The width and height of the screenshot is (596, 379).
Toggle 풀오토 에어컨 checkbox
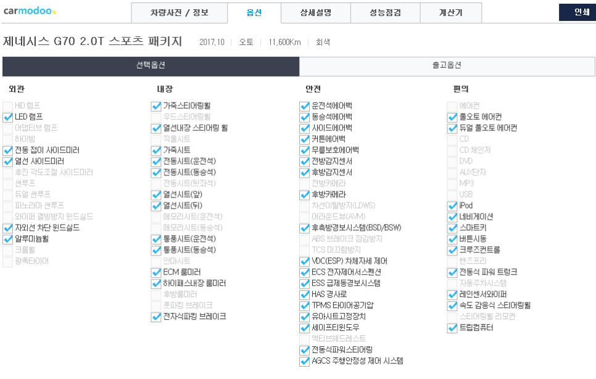coord(452,117)
